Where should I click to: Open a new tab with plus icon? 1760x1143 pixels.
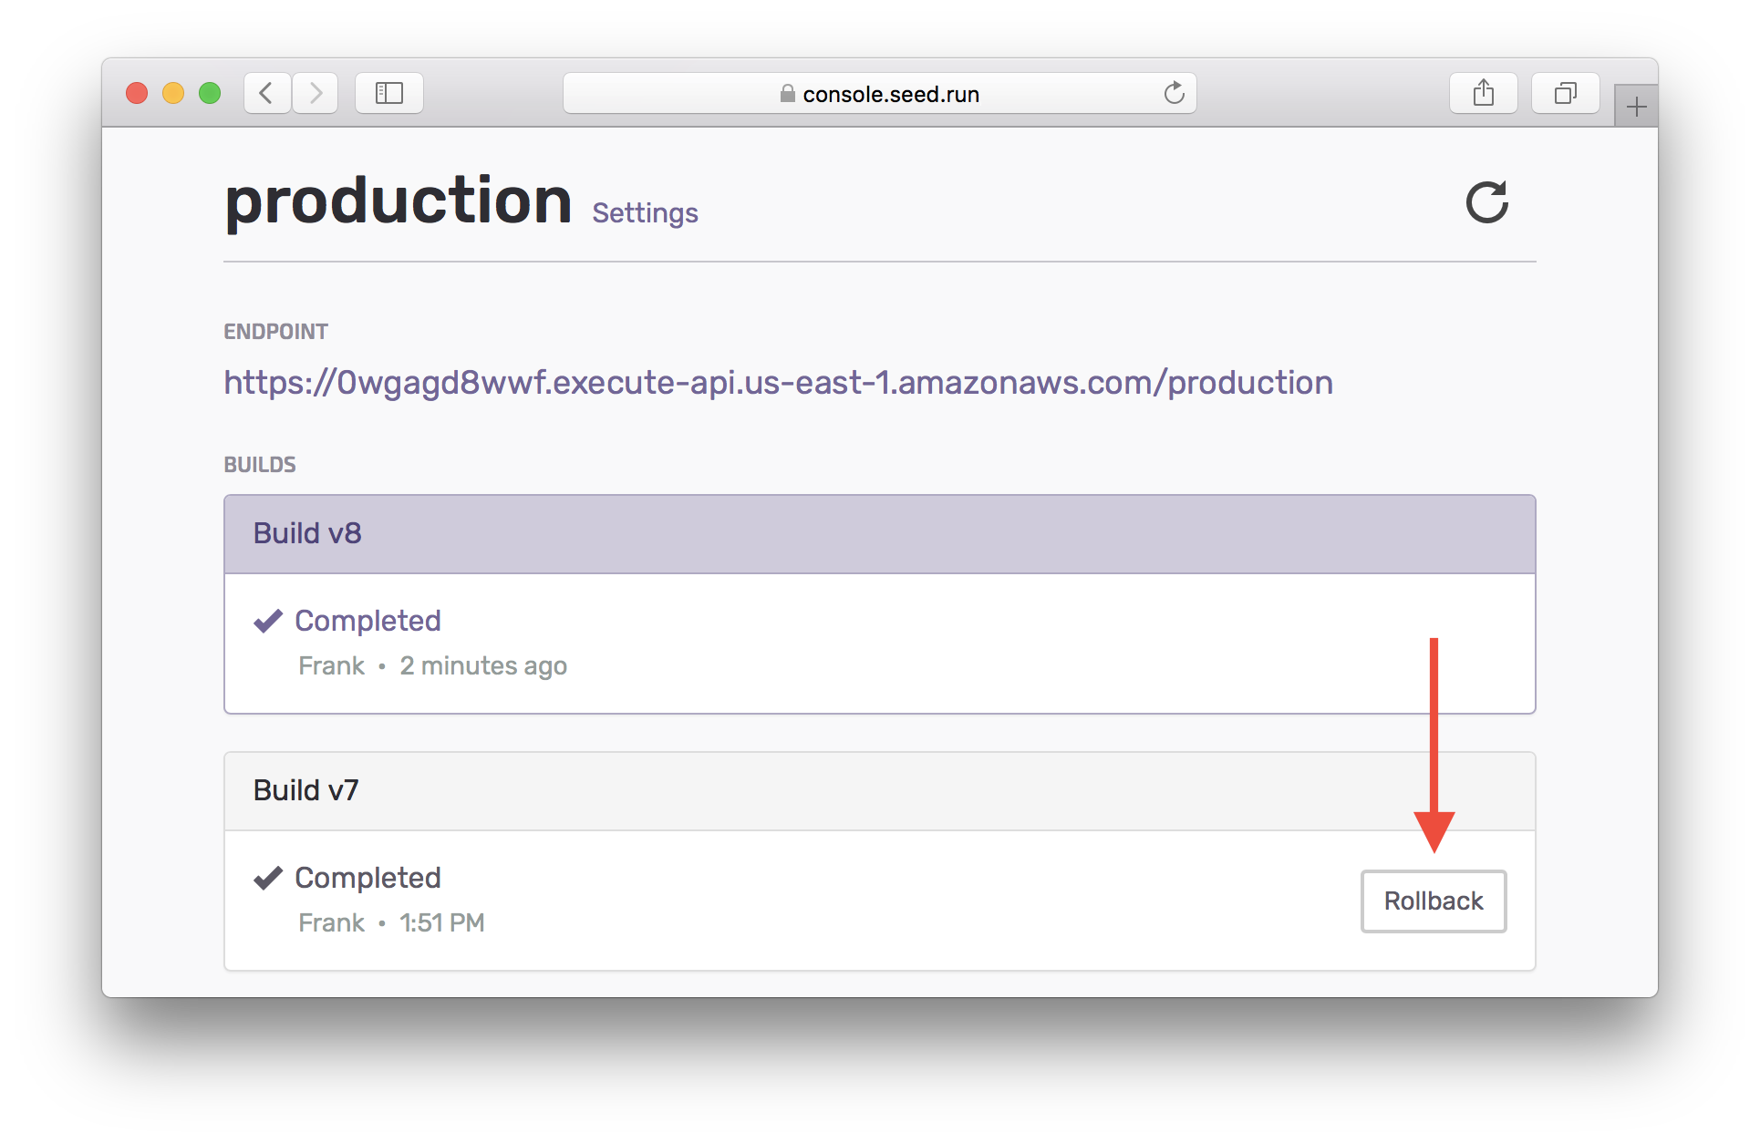[1636, 108]
